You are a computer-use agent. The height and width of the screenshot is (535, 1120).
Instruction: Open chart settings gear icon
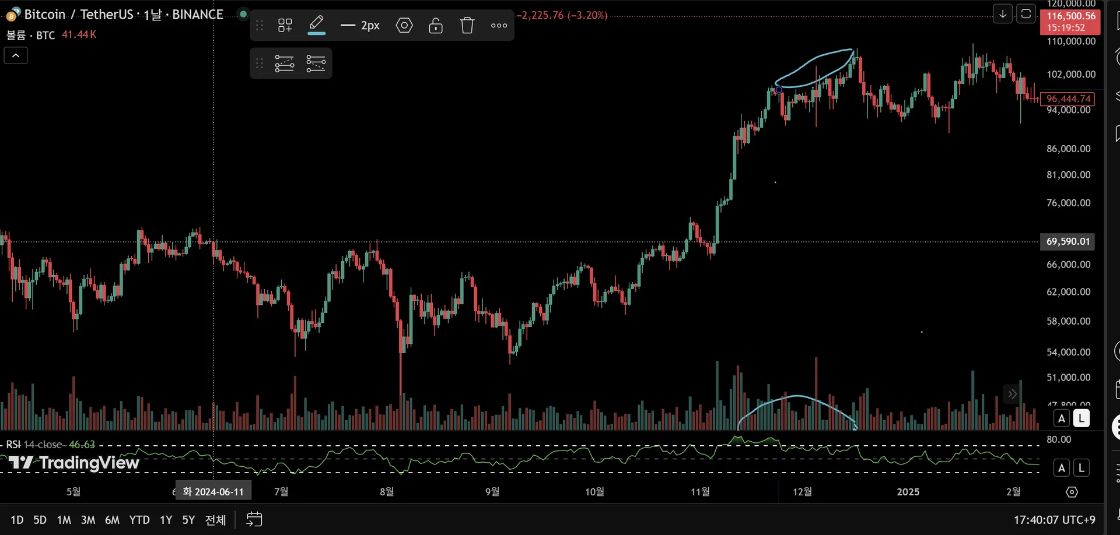(1072, 492)
